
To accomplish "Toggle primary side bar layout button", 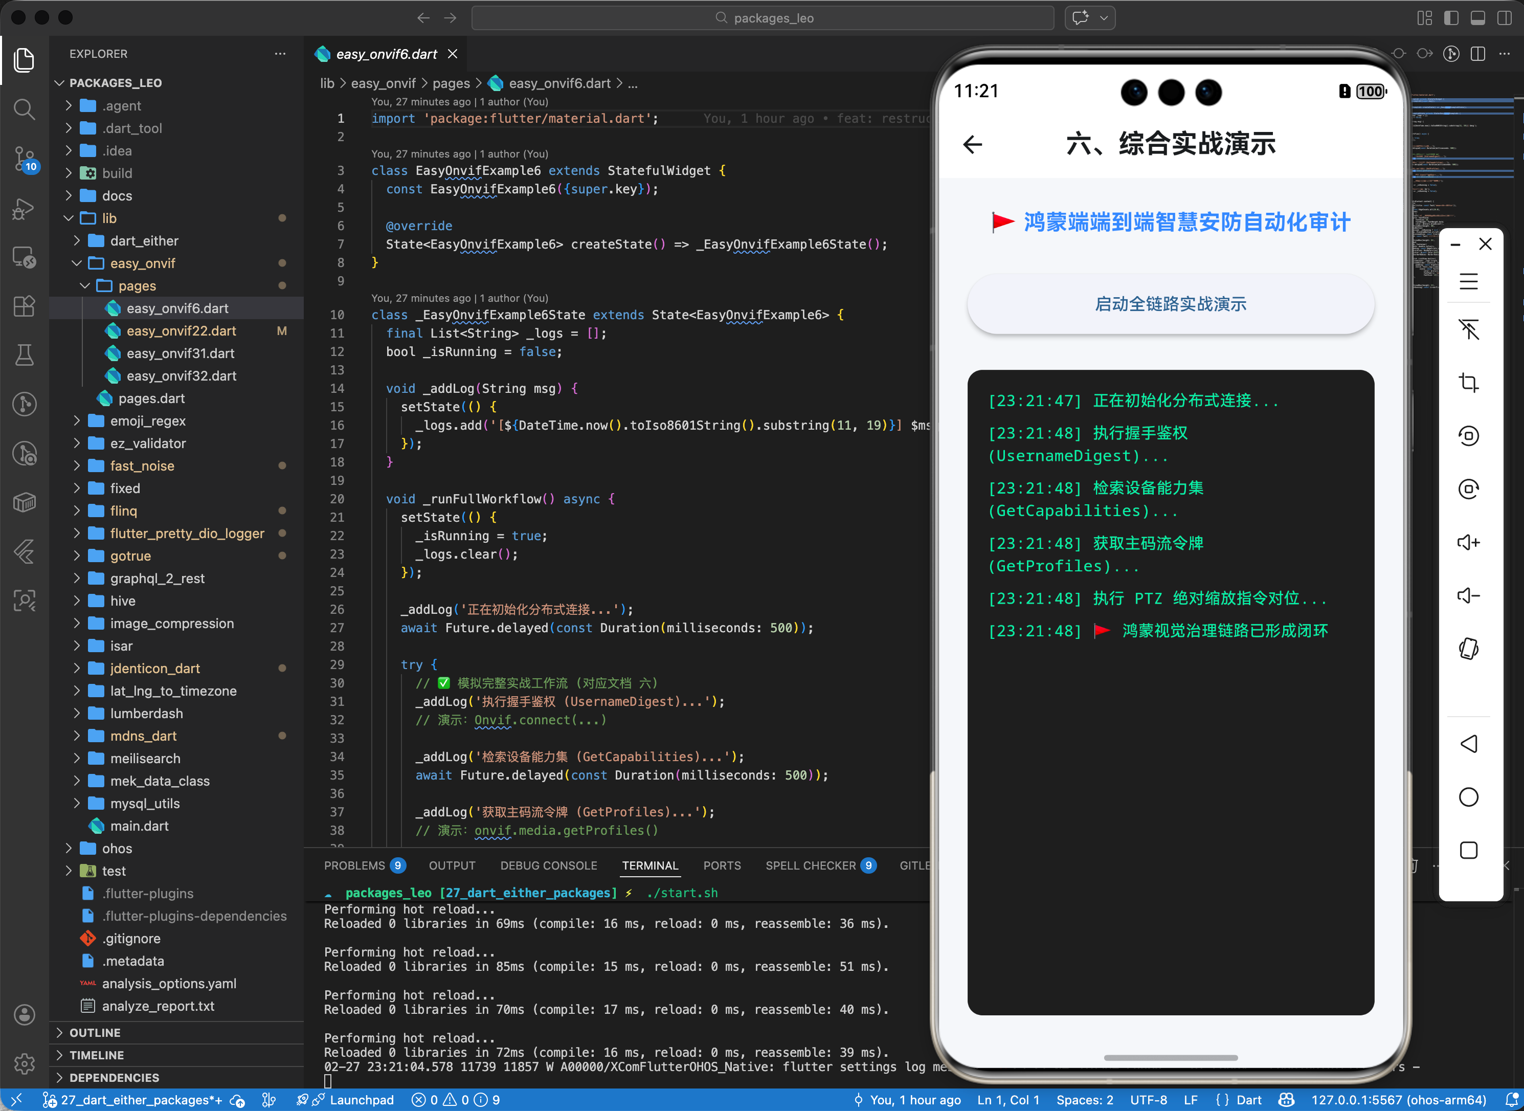I will point(1451,18).
